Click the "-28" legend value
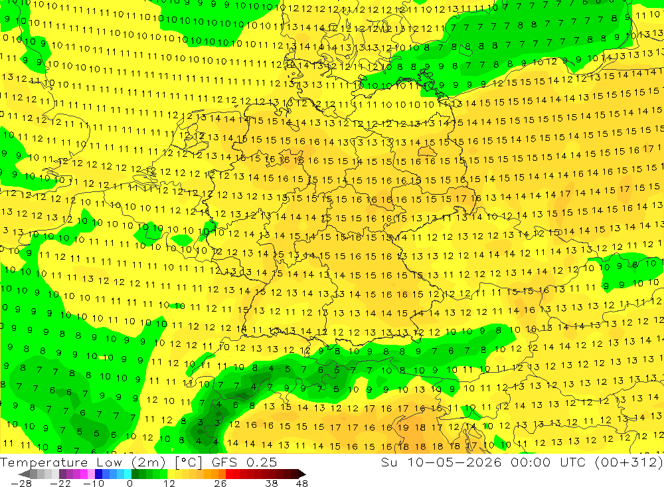The width and height of the screenshot is (664, 487). (21, 484)
